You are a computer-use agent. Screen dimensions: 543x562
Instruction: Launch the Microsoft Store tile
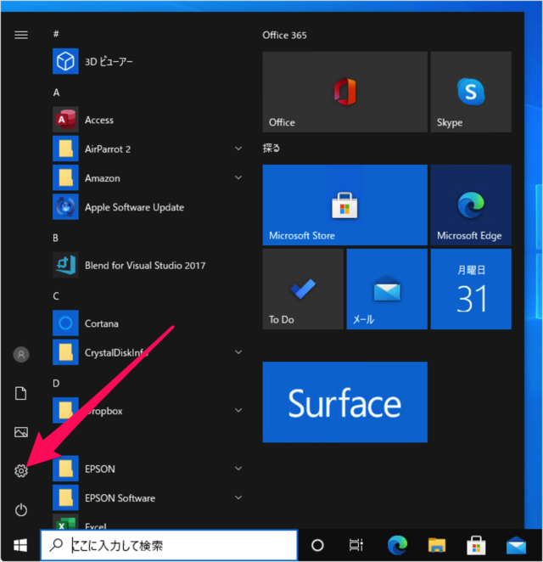(344, 205)
